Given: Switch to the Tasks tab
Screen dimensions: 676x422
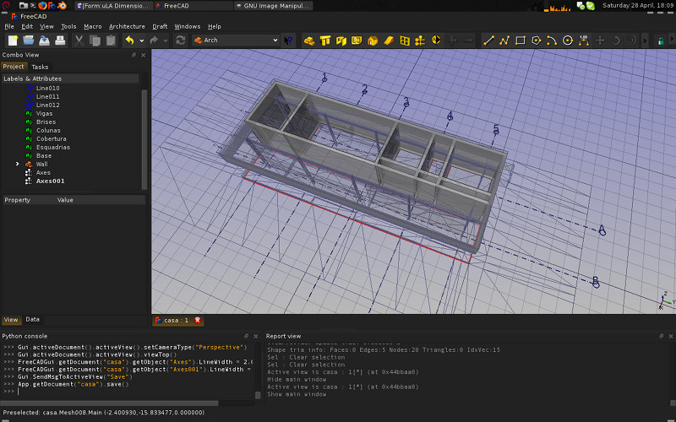Looking at the screenshot, I should pyautogui.click(x=40, y=67).
